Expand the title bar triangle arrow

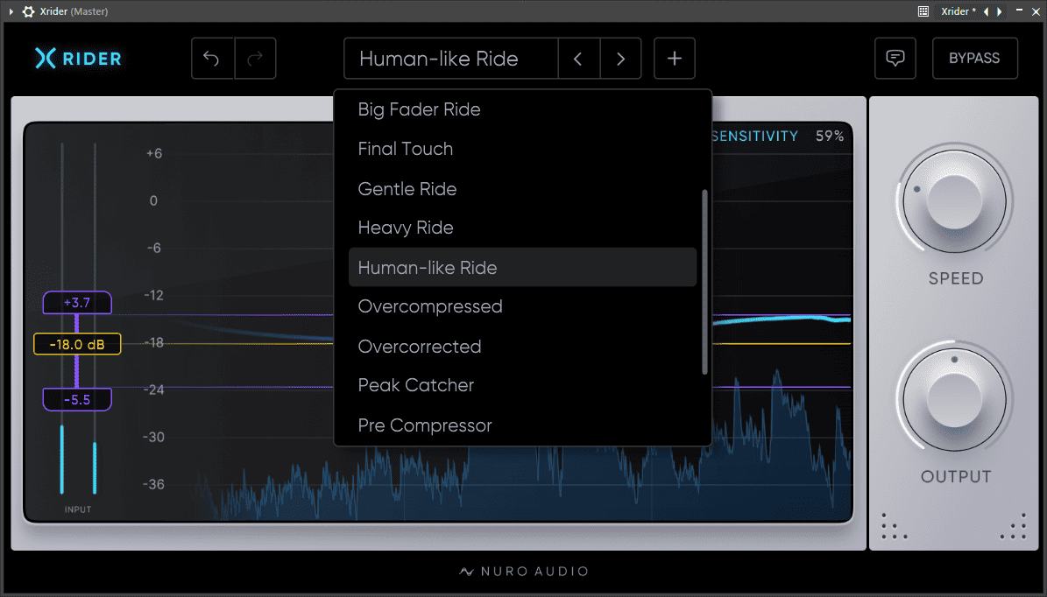11,11
